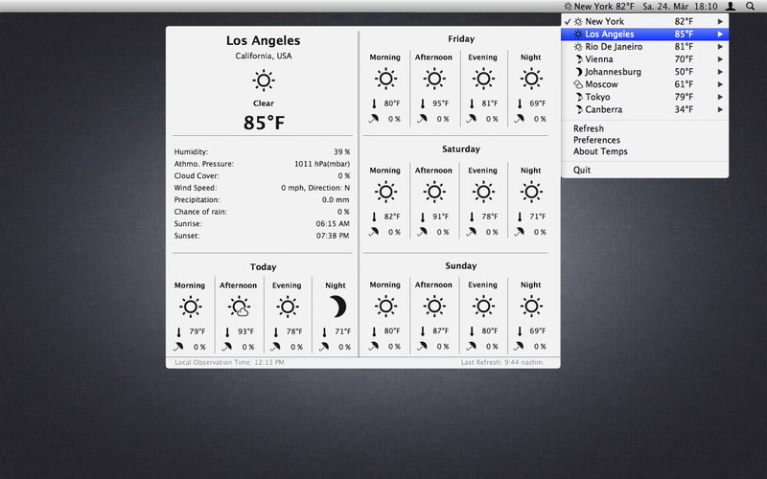
Task: Click Saturday Evening sun icon
Action: click(x=482, y=193)
